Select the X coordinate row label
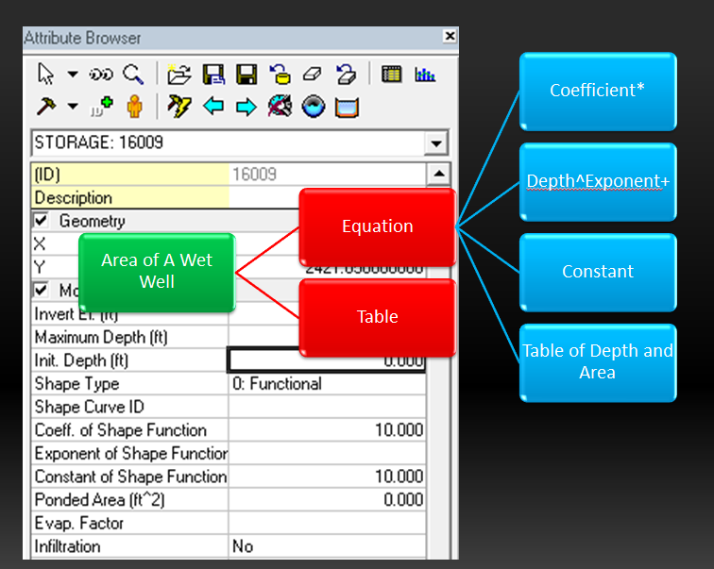The image size is (714, 569). tap(40, 243)
